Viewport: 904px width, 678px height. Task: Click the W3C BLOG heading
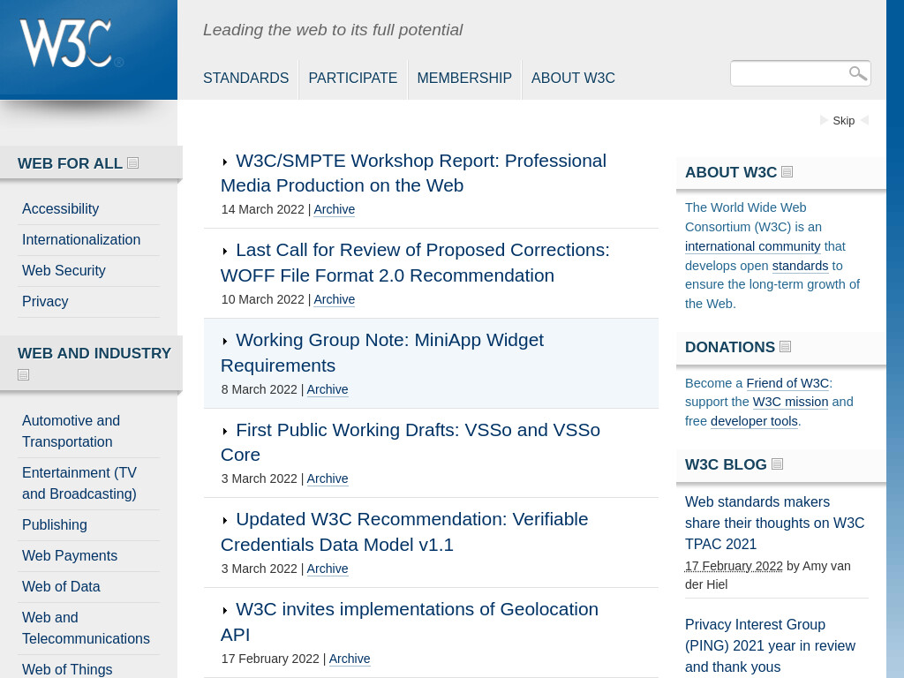click(x=726, y=464)
